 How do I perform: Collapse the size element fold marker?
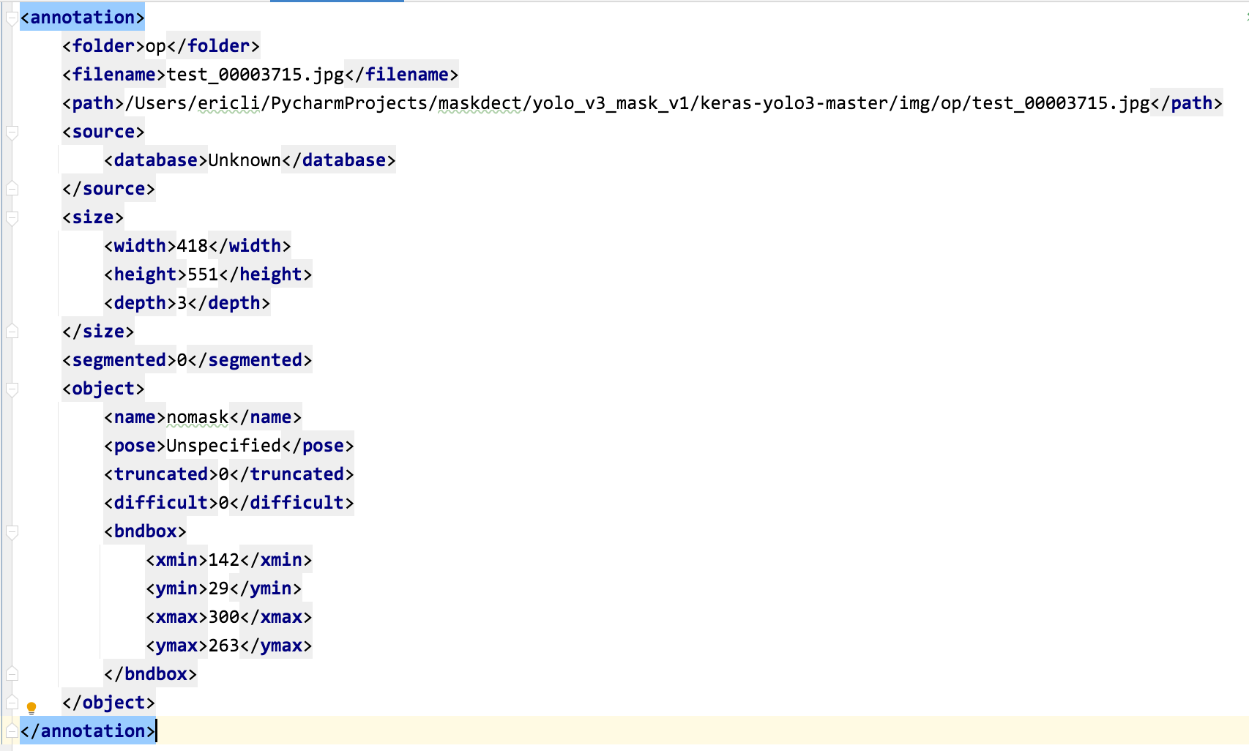[12, 217]
